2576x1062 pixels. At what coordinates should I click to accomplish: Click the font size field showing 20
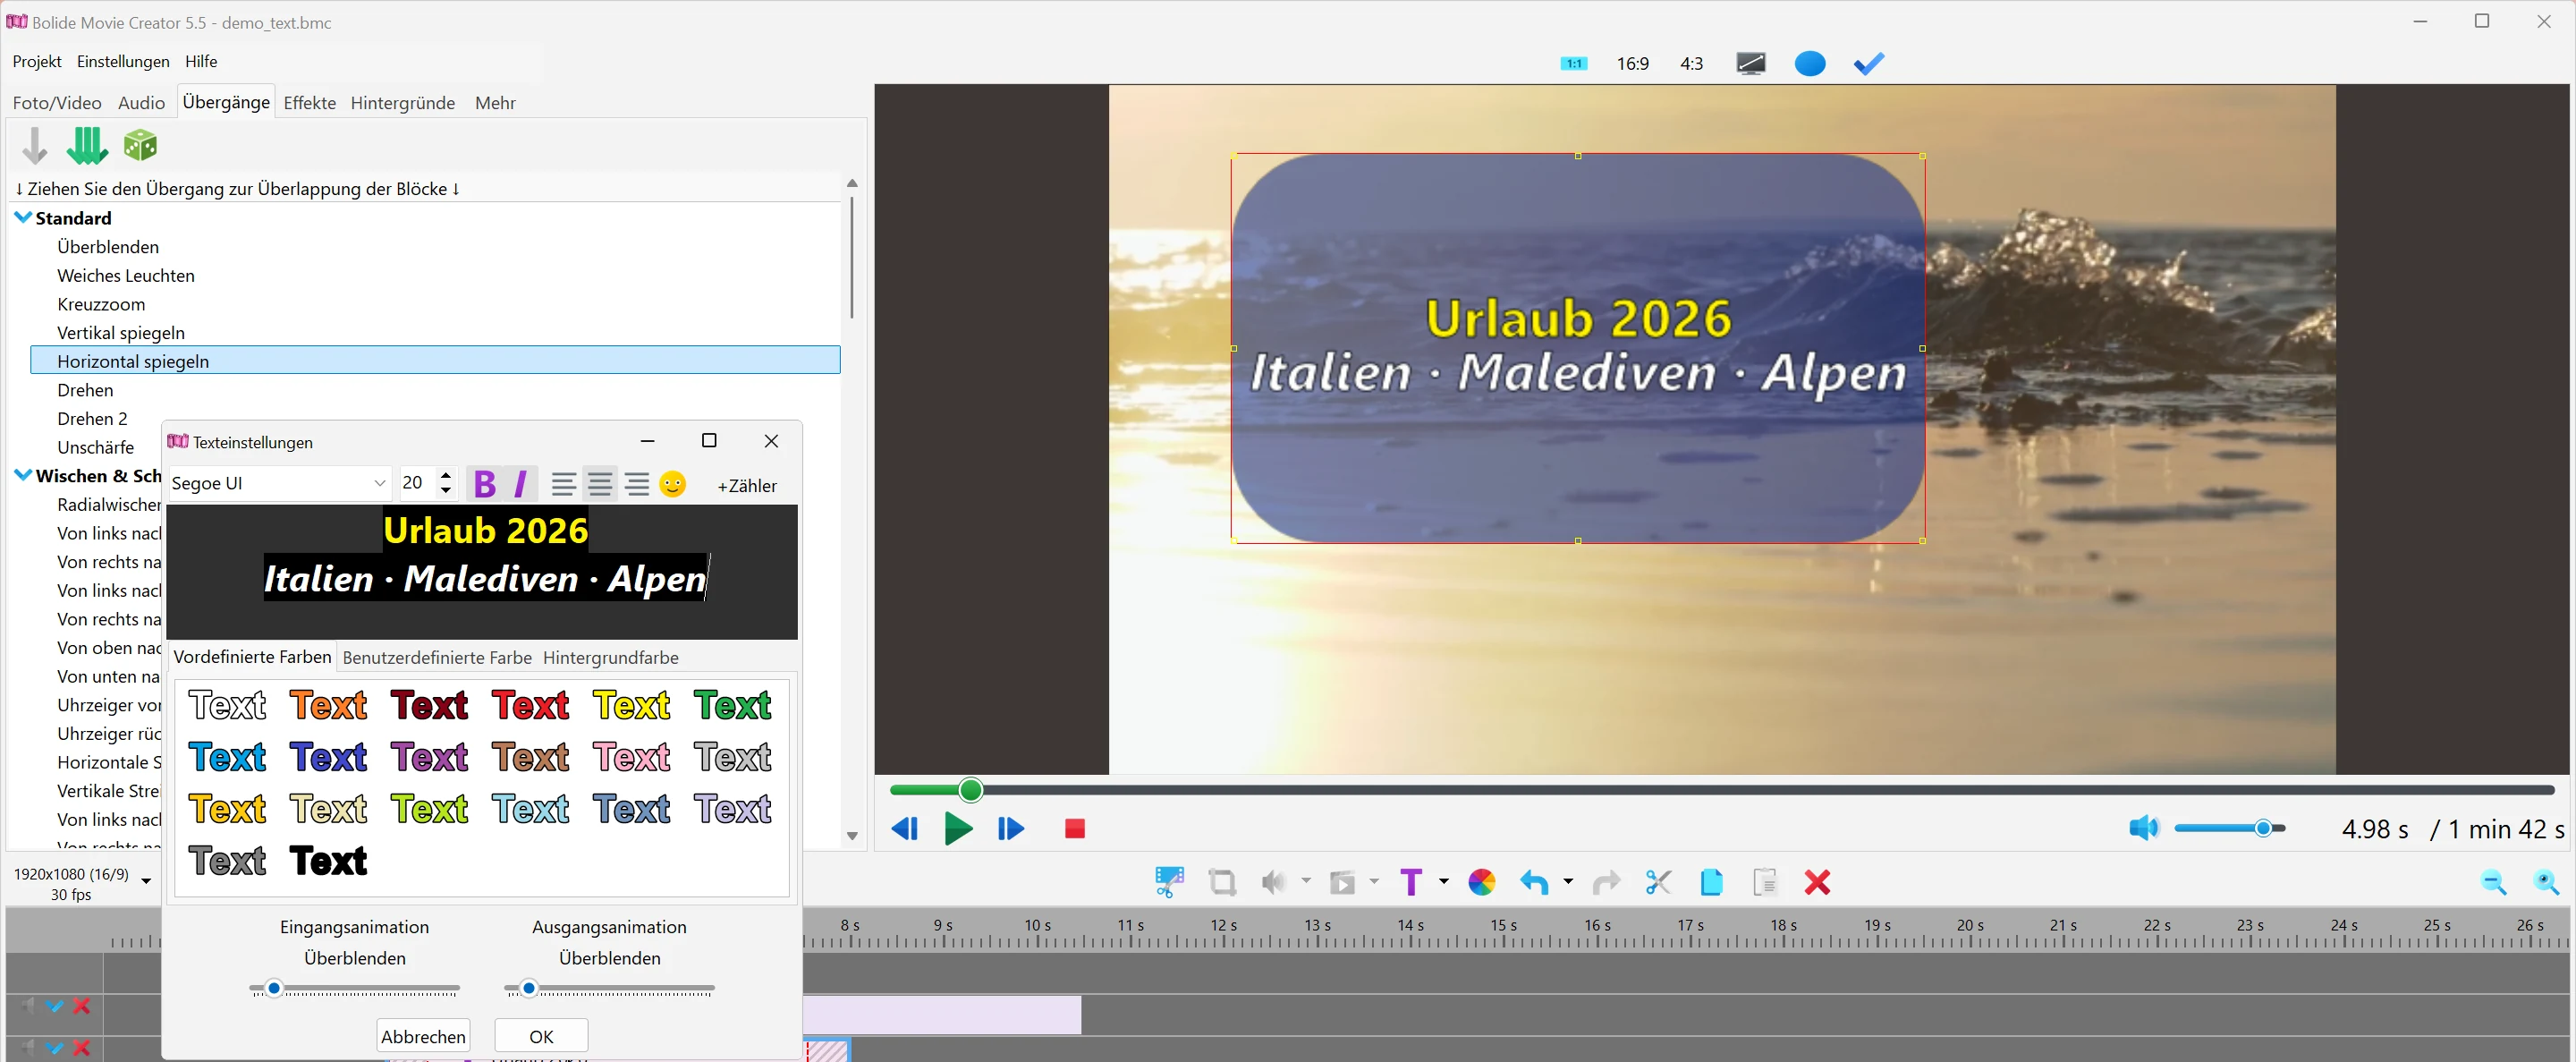417,484
